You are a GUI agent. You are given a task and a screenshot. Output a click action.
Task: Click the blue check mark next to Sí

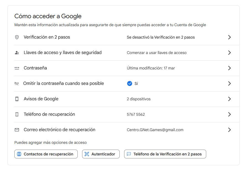[x=129, y=83]
